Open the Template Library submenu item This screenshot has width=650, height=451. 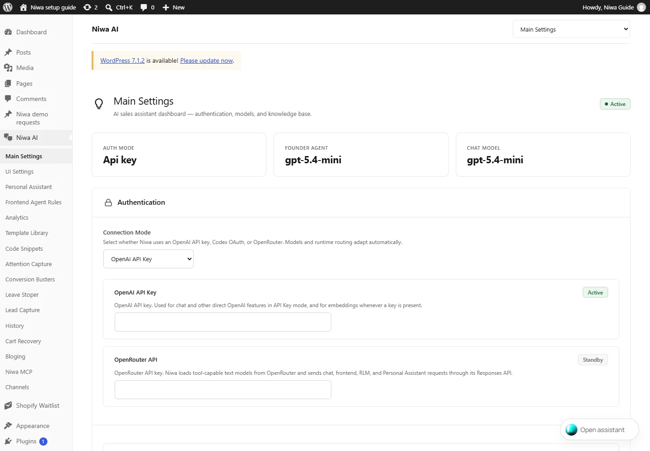coord(27,233)
